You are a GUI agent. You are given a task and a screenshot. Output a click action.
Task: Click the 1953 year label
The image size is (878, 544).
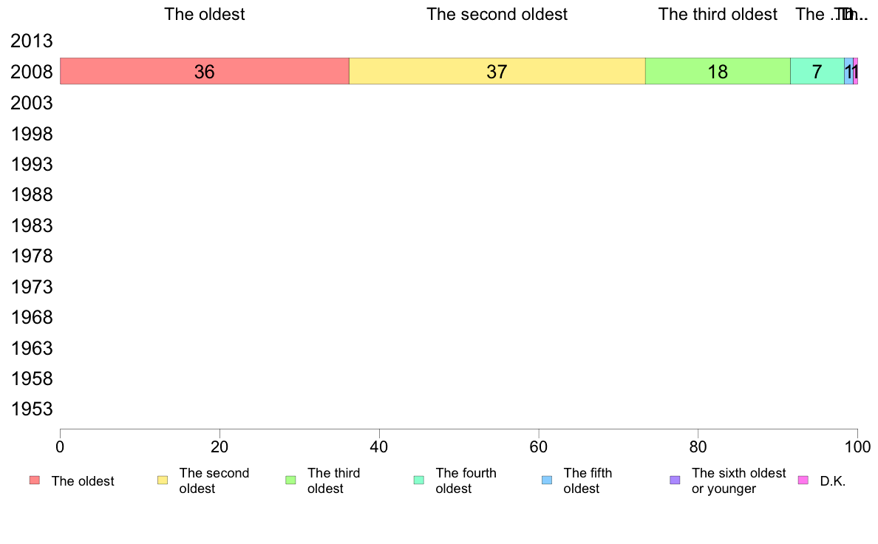click(31, 409)
